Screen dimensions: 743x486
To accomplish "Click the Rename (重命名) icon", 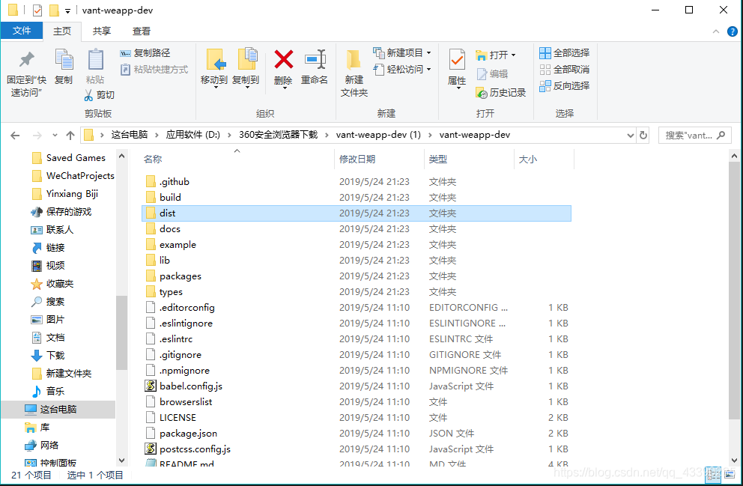I will coord(315,67).
